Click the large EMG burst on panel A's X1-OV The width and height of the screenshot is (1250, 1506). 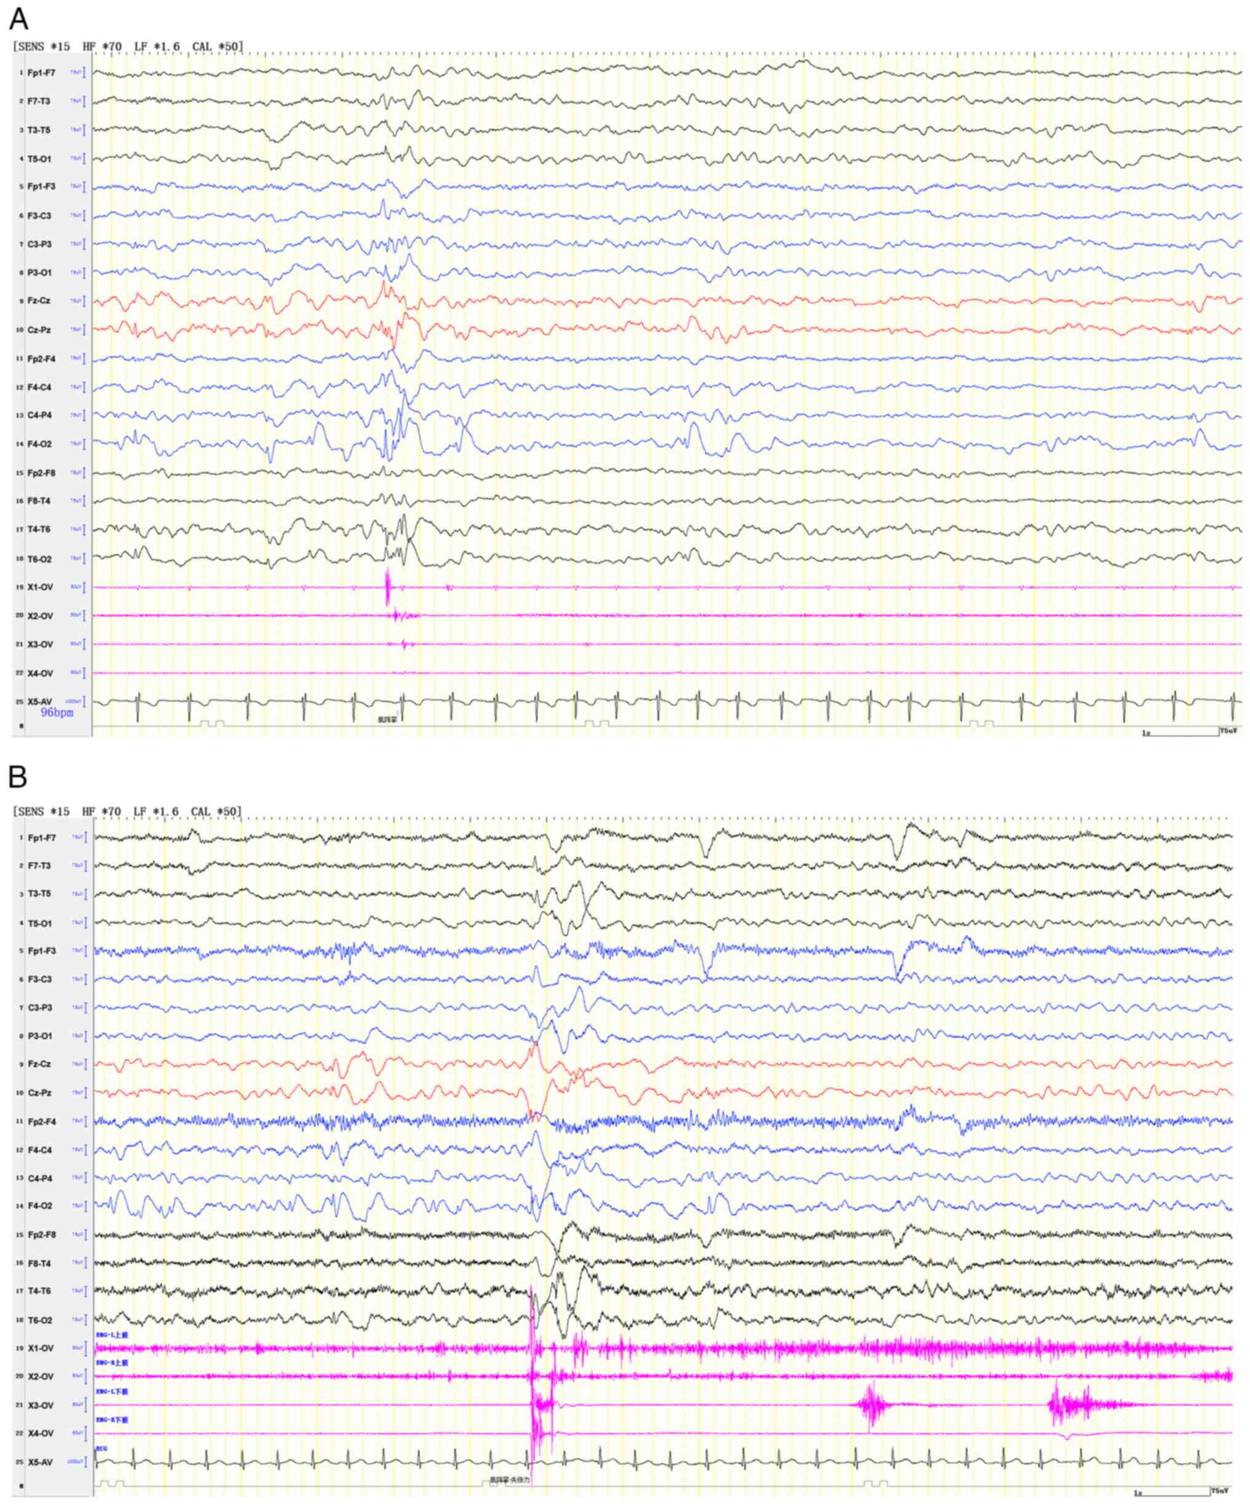(x=387, y=587)
